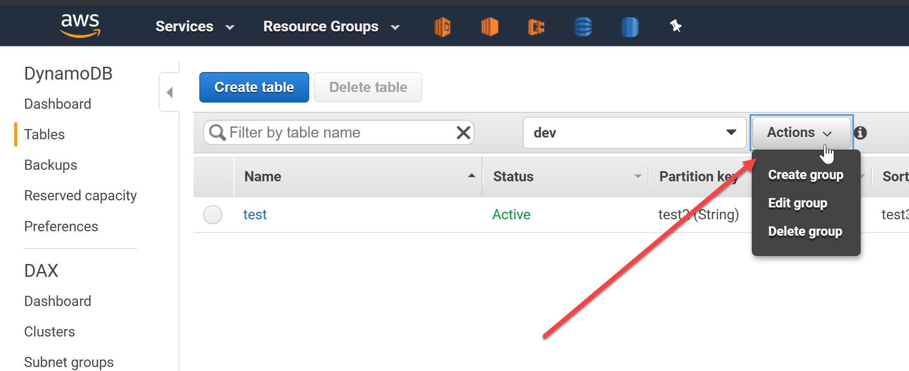Select the radio button for test table
909x371 pixels.
pyautogui.click(x=213, y=214)
